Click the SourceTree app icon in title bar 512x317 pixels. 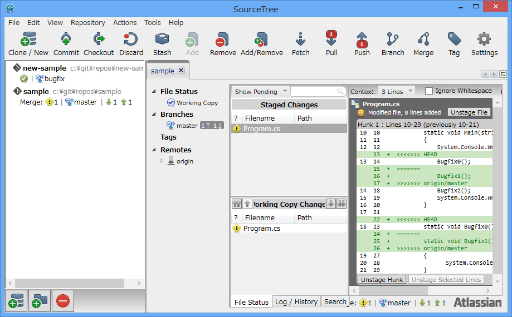(x=10, y=8)
